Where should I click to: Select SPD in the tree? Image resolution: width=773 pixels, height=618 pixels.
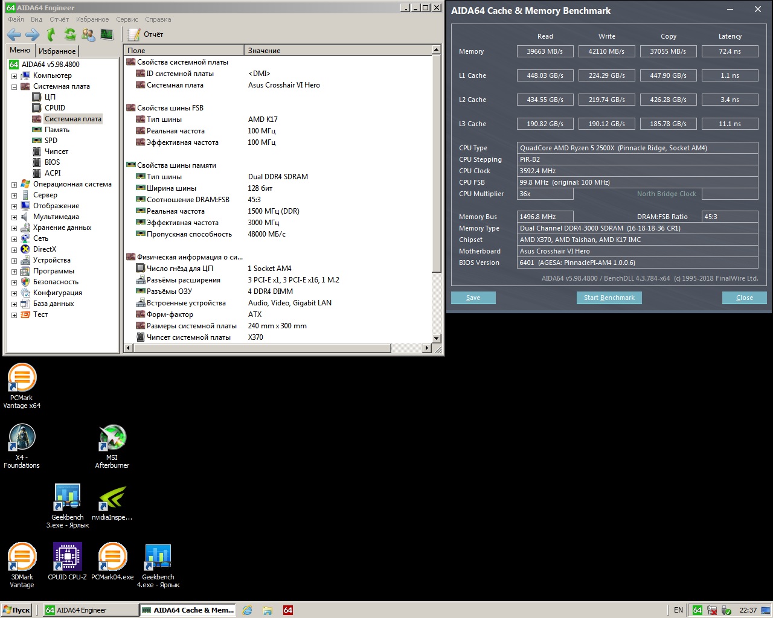pos(51,141)
